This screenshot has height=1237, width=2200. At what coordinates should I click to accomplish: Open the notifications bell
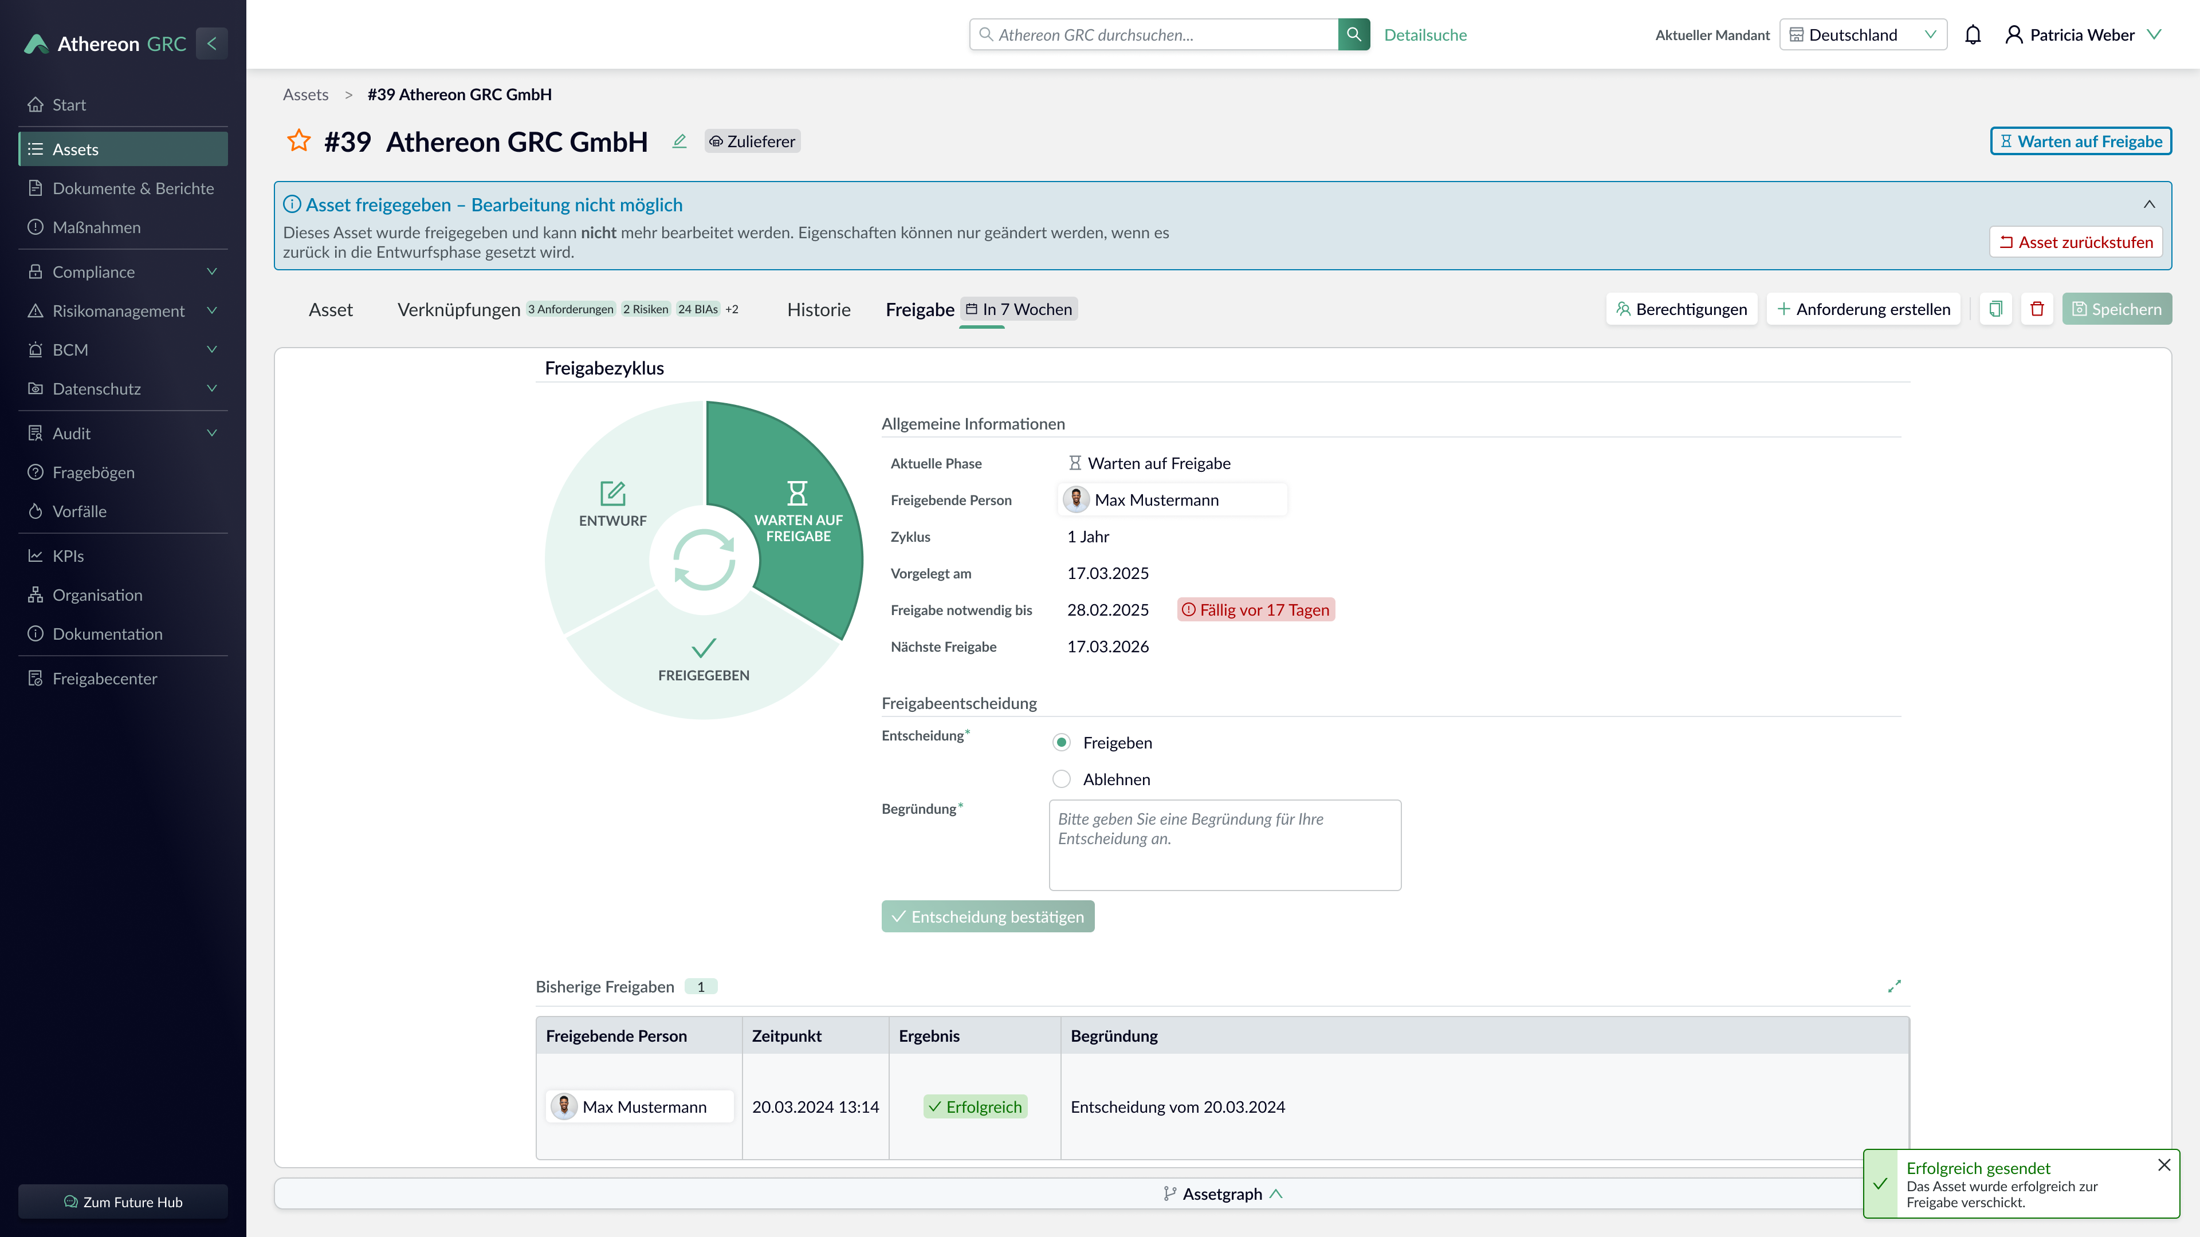coord(1974,34)
